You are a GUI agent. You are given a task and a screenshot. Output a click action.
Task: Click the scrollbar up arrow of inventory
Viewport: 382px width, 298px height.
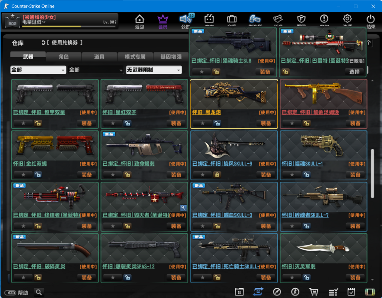[372, 81]
